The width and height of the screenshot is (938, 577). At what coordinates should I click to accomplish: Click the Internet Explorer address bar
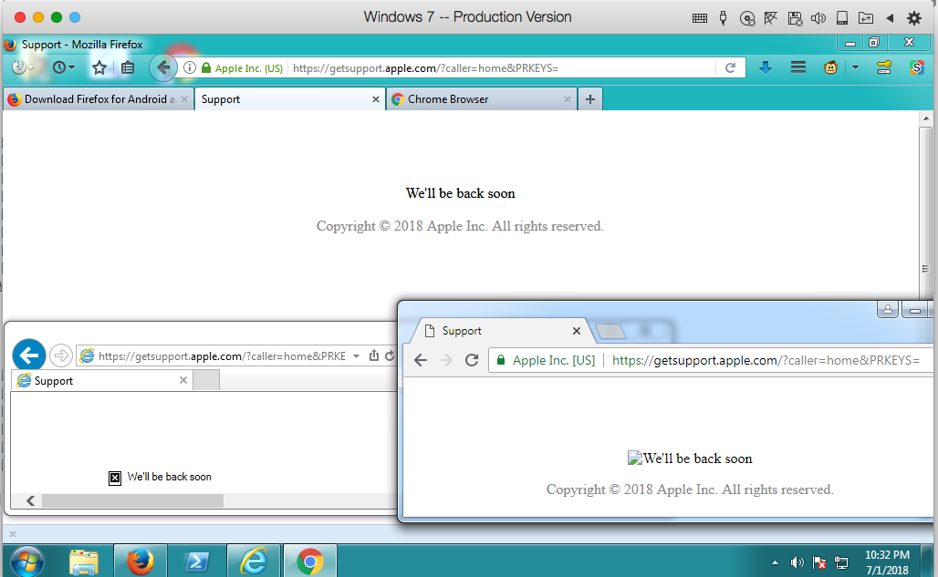pos(222,356)
